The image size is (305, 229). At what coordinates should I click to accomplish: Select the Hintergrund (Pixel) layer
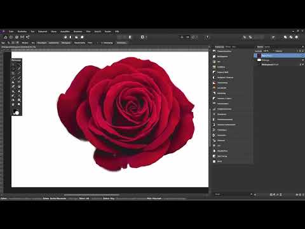point(279,64)
